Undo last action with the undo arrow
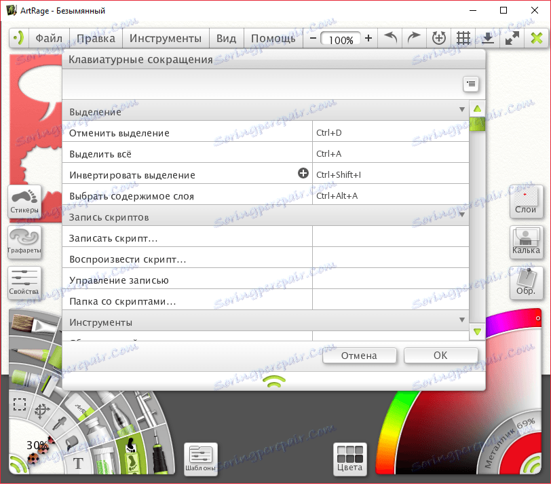The image size is (551, 494). click(390, 37)
